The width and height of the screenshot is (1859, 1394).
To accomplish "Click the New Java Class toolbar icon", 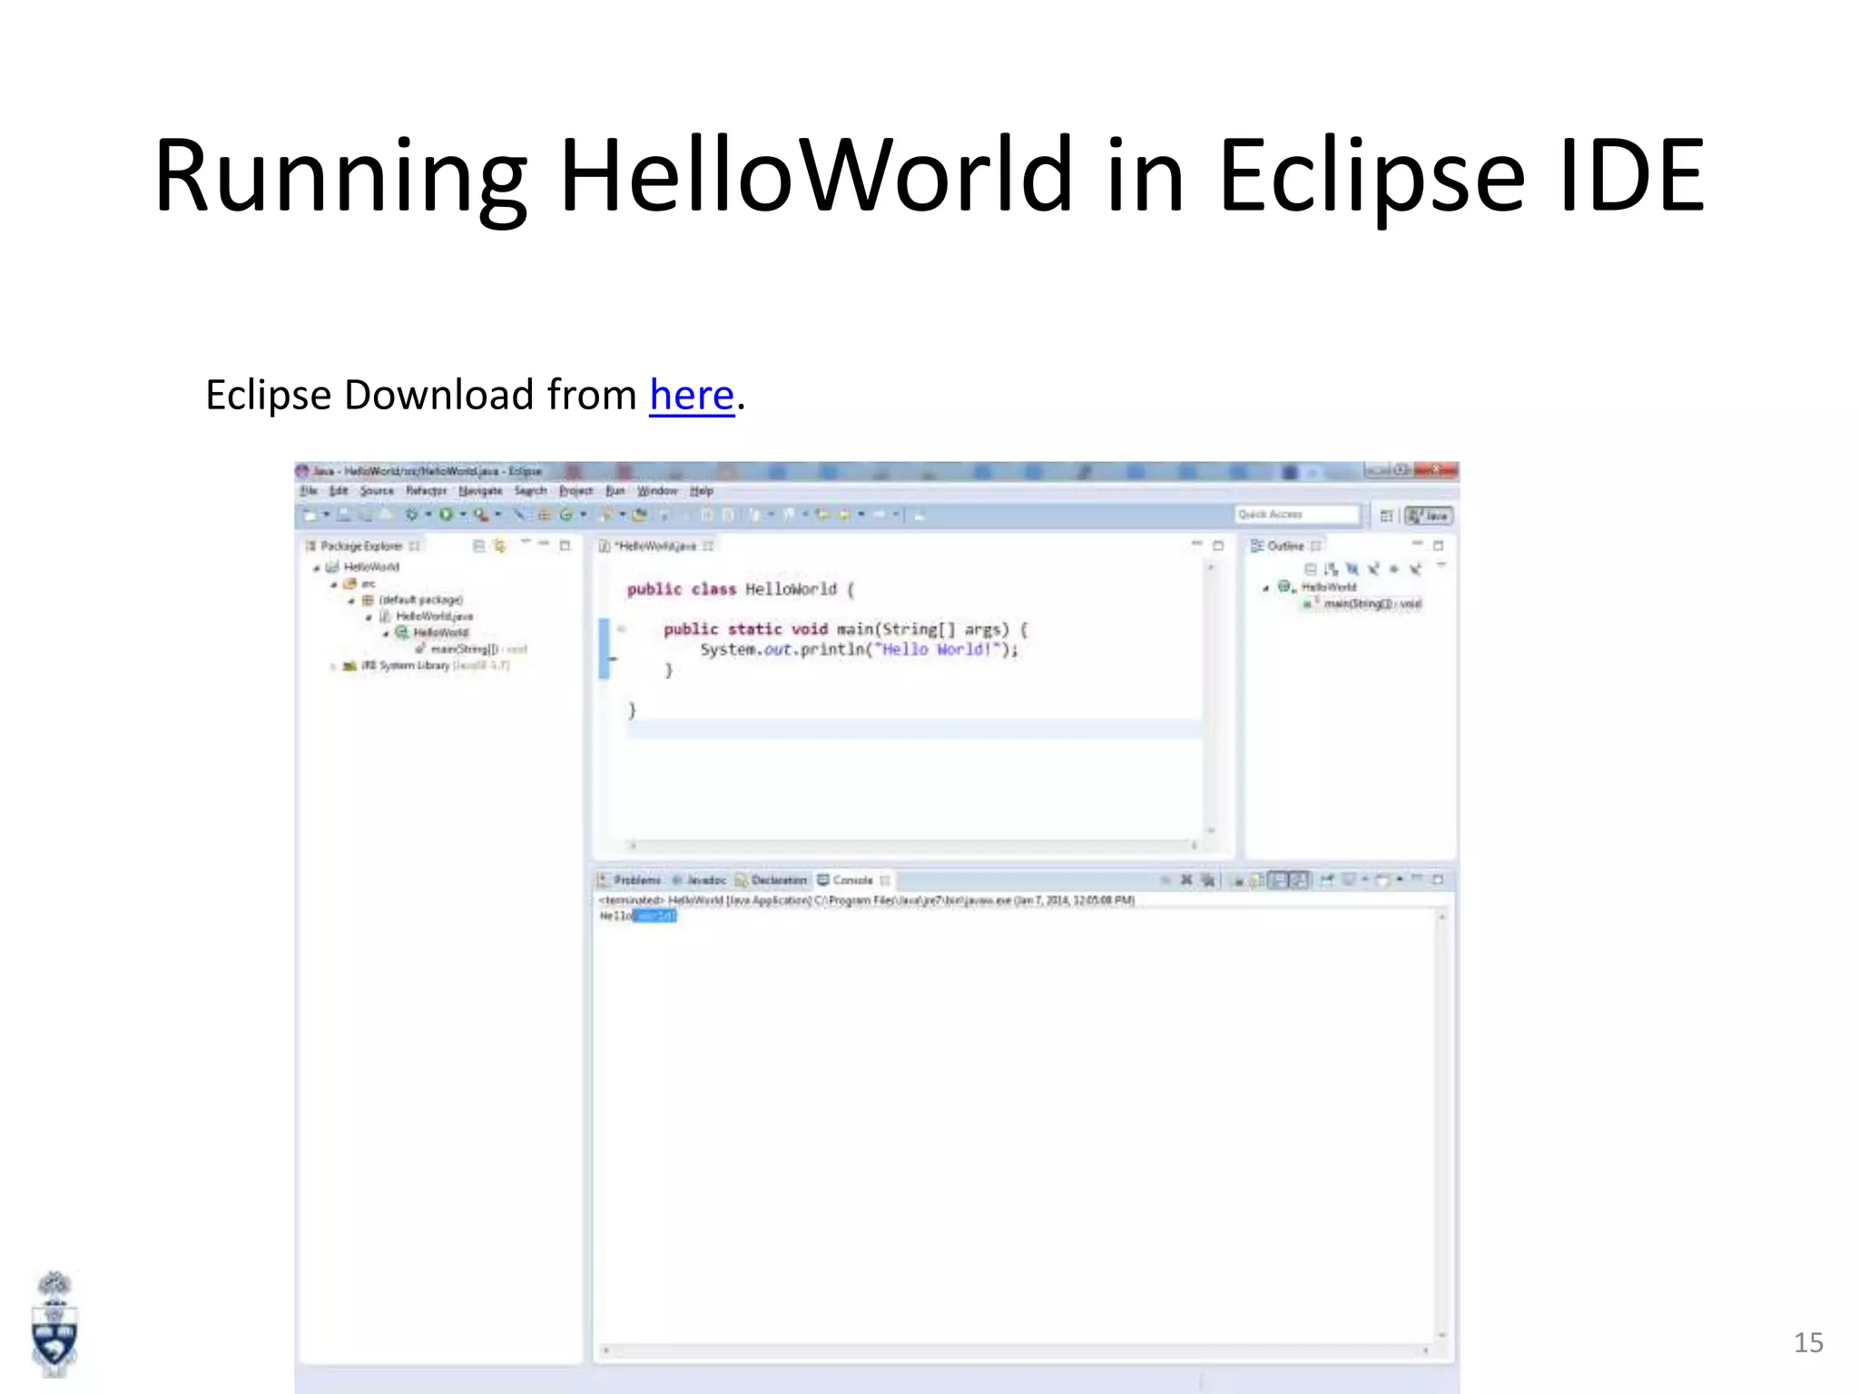I will click(566, 515).
